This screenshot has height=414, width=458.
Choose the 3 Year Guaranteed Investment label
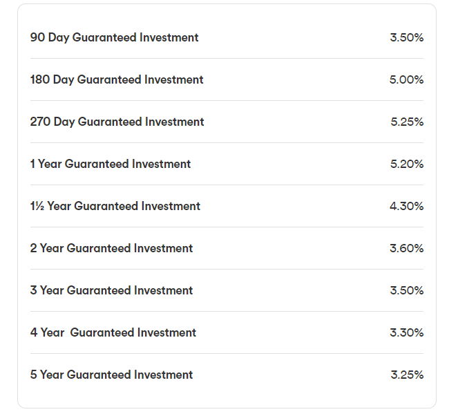click(111, 290)
